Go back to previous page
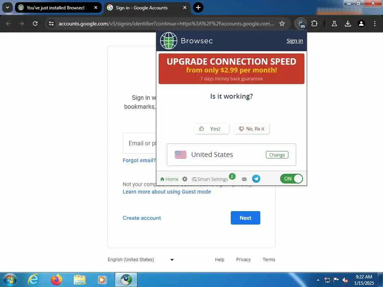Image resolution: width=383 pixels, height=287 pixels. click(8, 24)
